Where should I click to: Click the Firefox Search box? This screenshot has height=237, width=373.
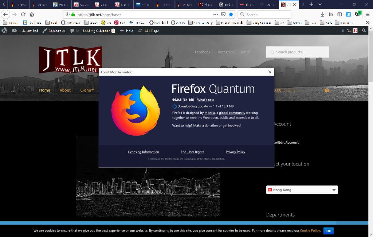(x=264, y=15)
